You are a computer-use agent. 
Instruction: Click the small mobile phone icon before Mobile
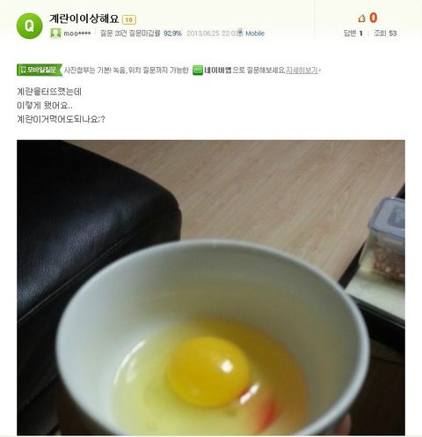tap(240, 32)
